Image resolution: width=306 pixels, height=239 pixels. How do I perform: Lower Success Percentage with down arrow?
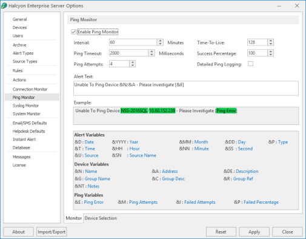(271, 55)
